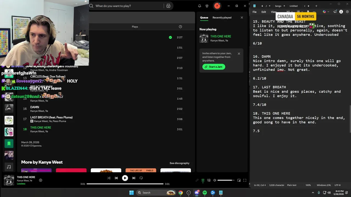Open list formatting dropdown in Notepad

coord(299,12)
